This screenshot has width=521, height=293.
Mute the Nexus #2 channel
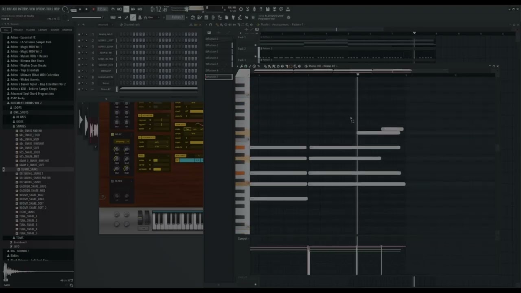tap(79, 89)
